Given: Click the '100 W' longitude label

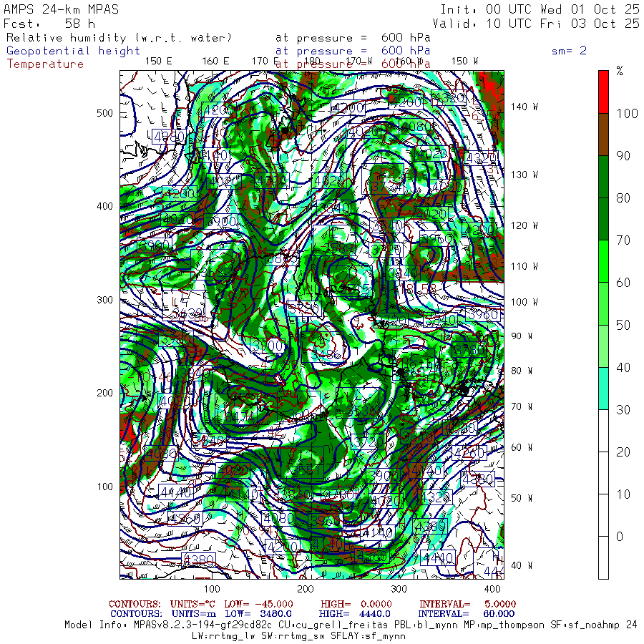Looking at the screenshot, I should pos(524,302).
